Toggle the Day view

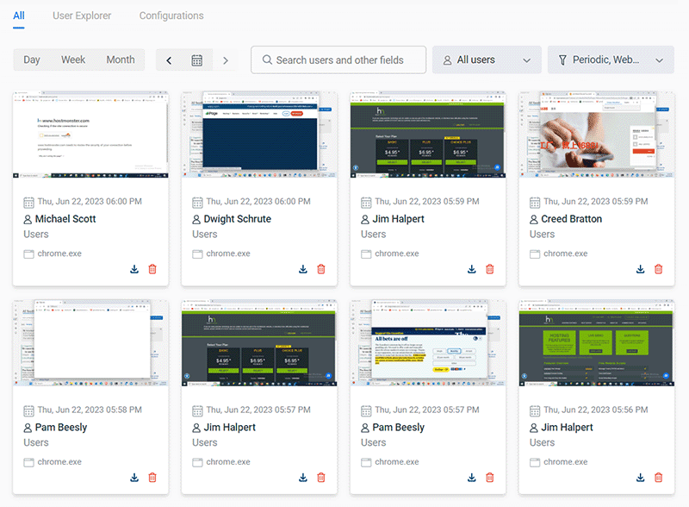pyautogui.click(x=32, y=59)
